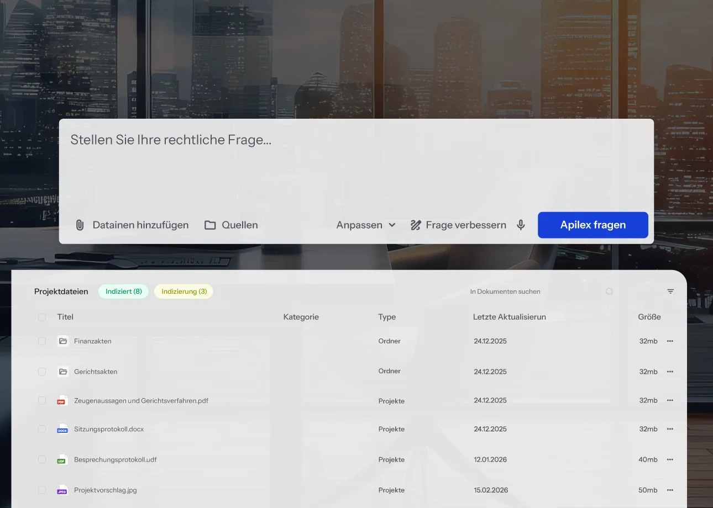Click the search magnifier in documents search

click(x=609, y=292)
